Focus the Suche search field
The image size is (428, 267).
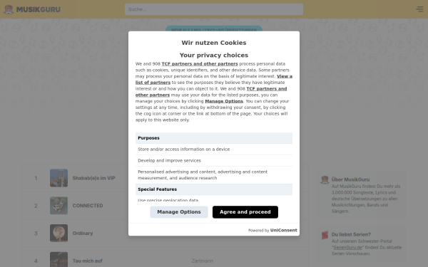tap(214, 9)
